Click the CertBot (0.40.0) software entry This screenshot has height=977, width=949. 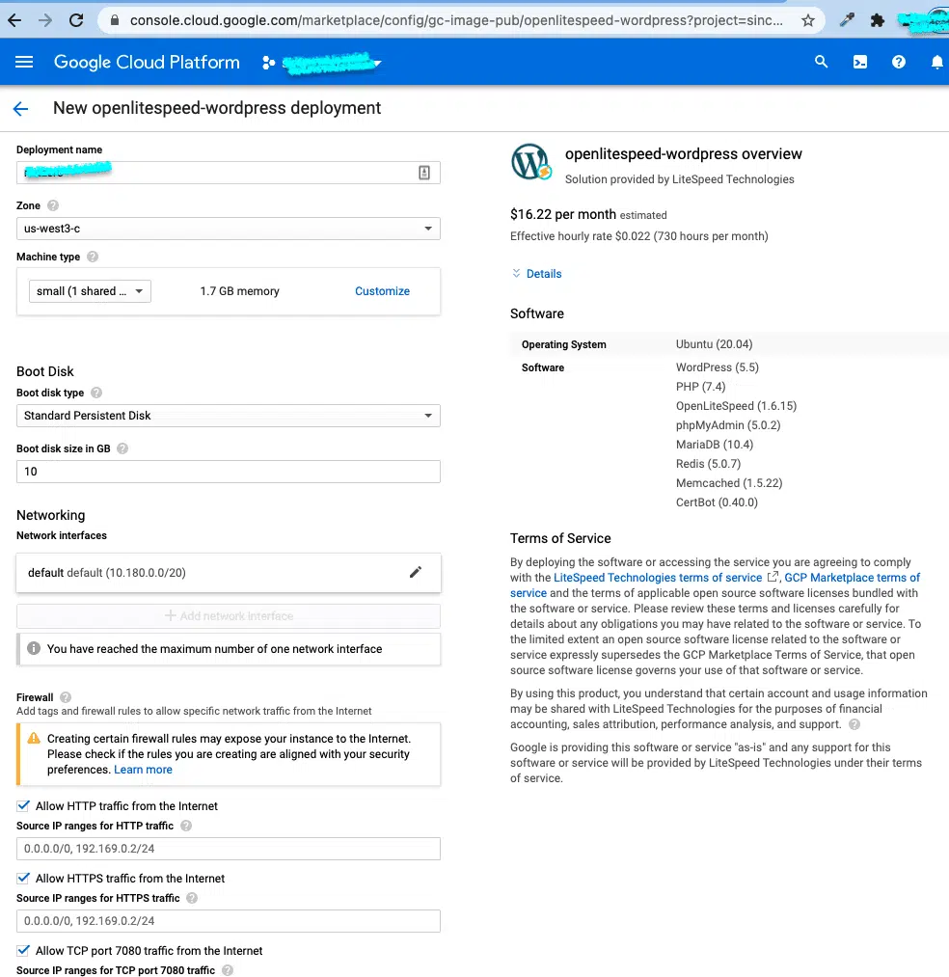point(717,502)
